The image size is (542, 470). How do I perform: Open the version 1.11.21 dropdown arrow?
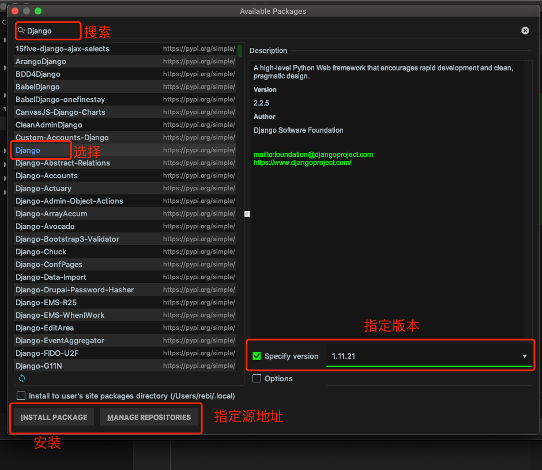click(x=525, y=356)
